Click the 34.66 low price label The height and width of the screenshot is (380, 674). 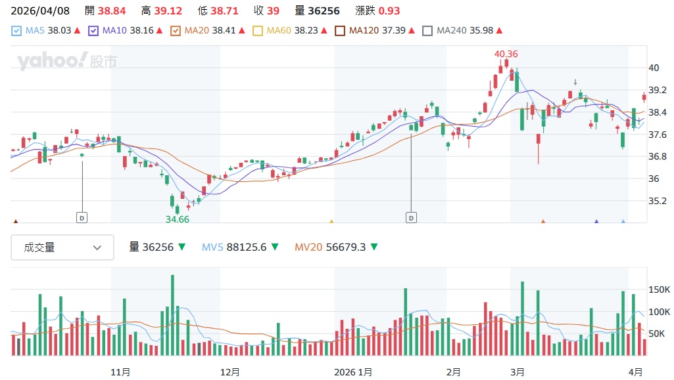(x=178, y=219)
